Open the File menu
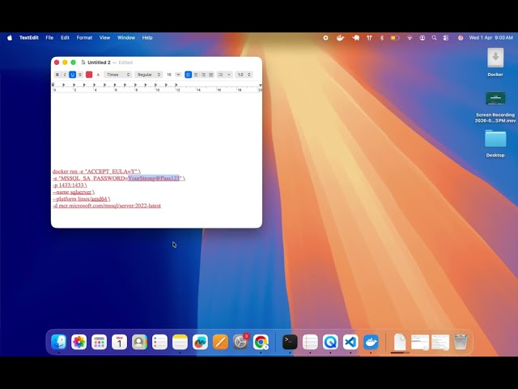The height and width of the screenshot is (389, 518). pos(49,38)
